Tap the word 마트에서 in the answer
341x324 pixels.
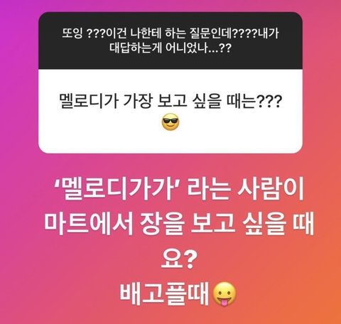point(88,224)
